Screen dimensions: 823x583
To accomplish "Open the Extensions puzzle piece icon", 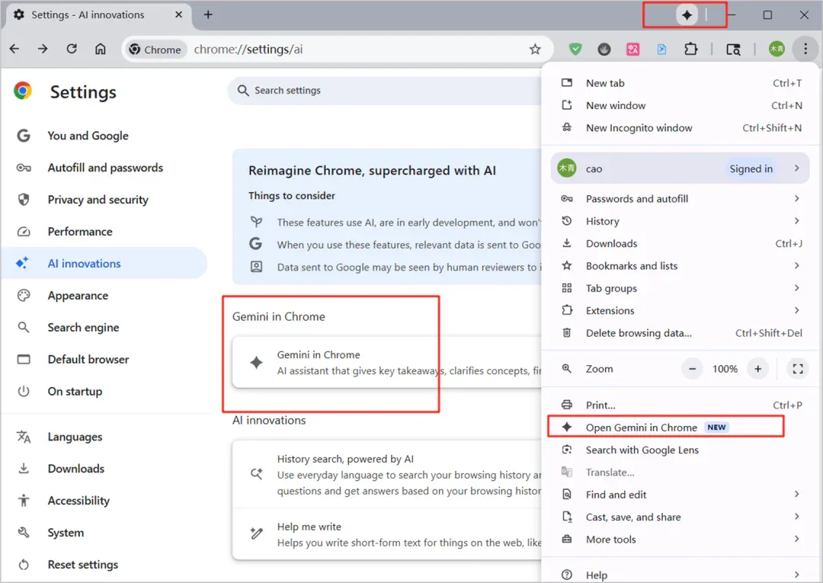I will (x=690, y=50).
